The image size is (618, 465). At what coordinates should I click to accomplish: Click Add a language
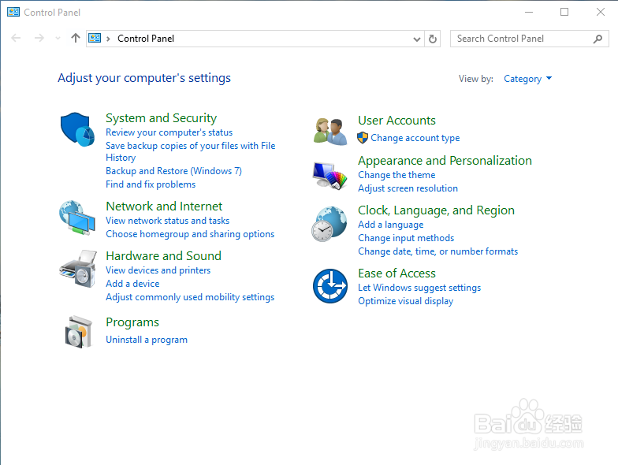click(x=391, y=225)
